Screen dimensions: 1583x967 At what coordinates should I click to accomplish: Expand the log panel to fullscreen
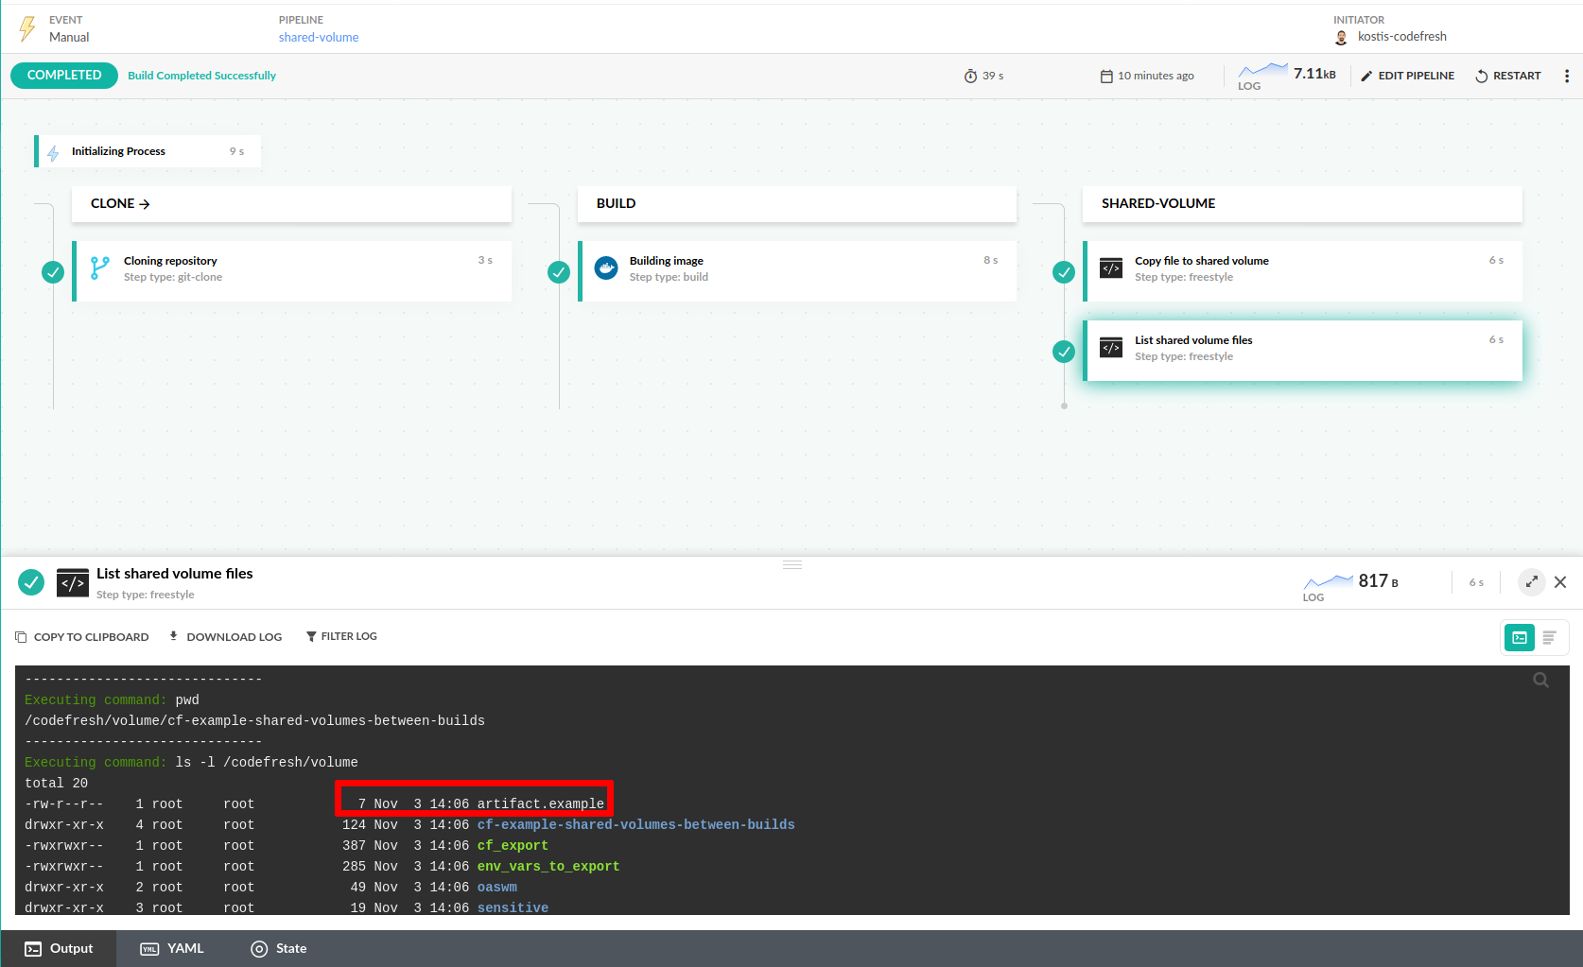[1531, 581]
